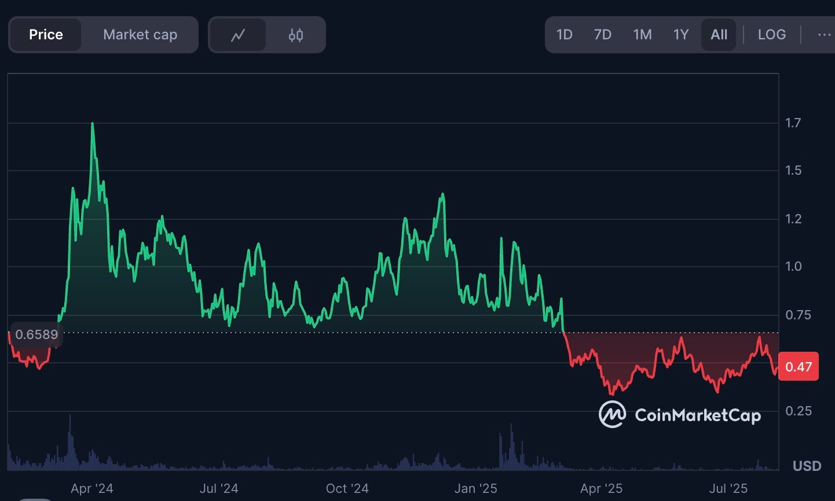
Task: Click the USD currency label
Action: click(x=807, y=466)
